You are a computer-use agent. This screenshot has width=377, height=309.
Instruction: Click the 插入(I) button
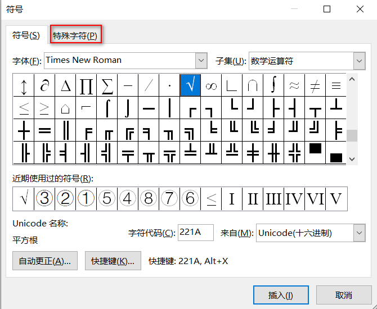[x=281, y=295]
